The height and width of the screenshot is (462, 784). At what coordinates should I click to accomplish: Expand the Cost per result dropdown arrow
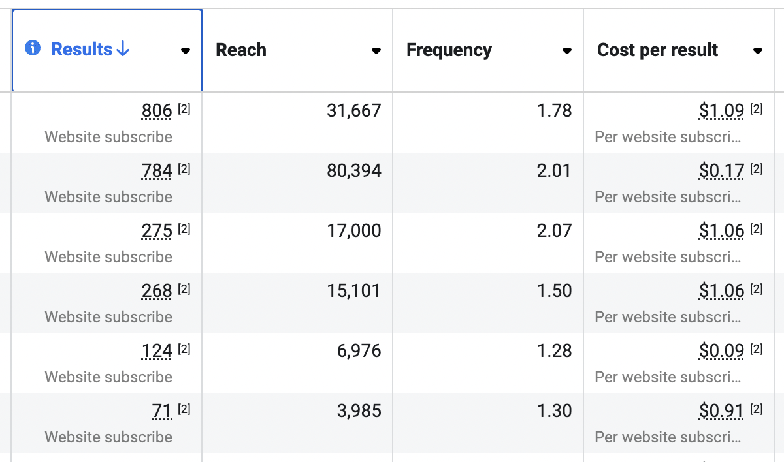pyautogui.click(x=757, y=51)
